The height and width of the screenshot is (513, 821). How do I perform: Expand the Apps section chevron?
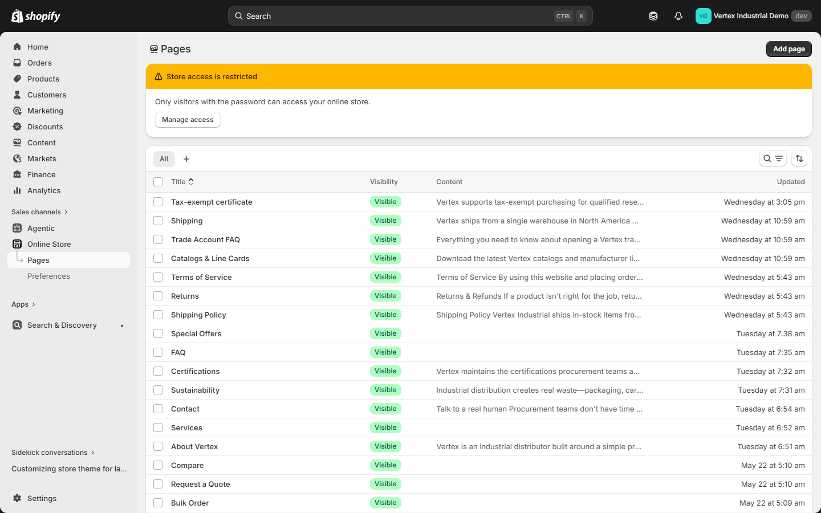tap(34, 304)
